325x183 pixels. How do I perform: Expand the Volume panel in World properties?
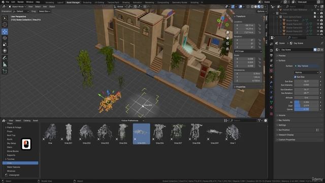[x=281, y=115]
